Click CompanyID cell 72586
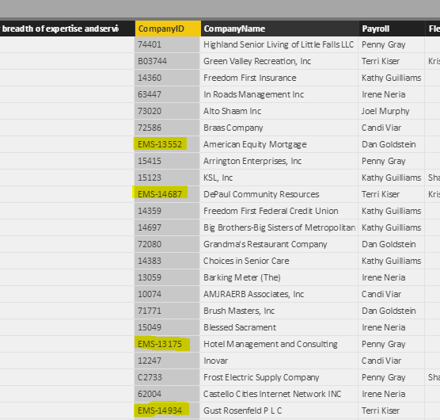The image size is (440, 420). pyautogui.click(x=167, y=128)
